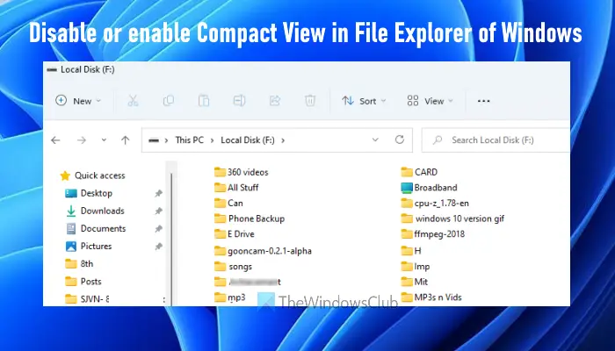The image size is (615, 351).
Task: Open the 8th folder in sidebar
Action: [x=80, y=263]
